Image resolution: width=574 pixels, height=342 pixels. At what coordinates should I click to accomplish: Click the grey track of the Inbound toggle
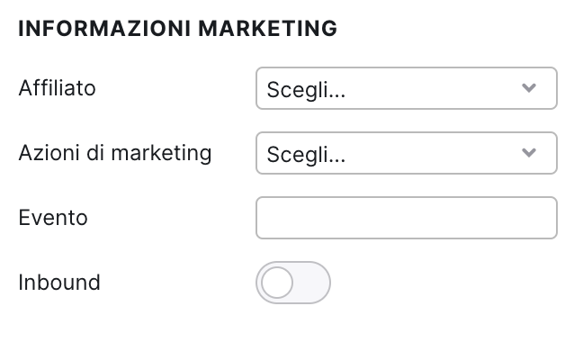coord(312,283)
